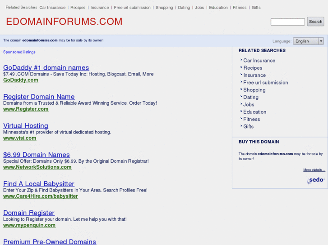Select Free url submission in sidebar

click(265, 82)
